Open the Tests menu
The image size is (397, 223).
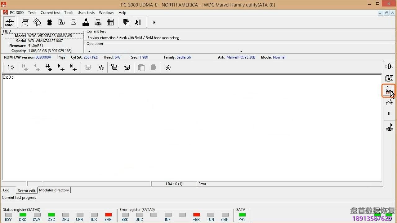click(32, 13)
